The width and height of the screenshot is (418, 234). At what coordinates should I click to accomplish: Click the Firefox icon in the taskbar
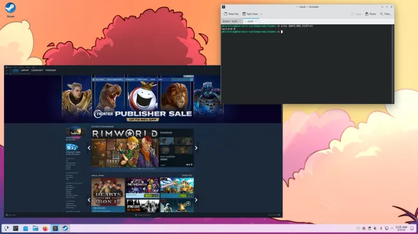[45, 228]
